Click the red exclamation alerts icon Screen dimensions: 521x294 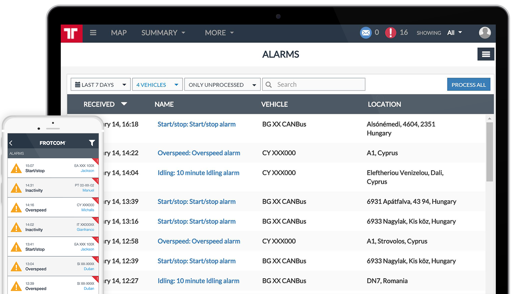pyautogui.click(x=390, y=33)
